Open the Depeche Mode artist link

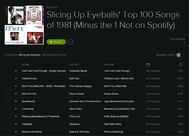pyautogui.click(x=78, y=71)
